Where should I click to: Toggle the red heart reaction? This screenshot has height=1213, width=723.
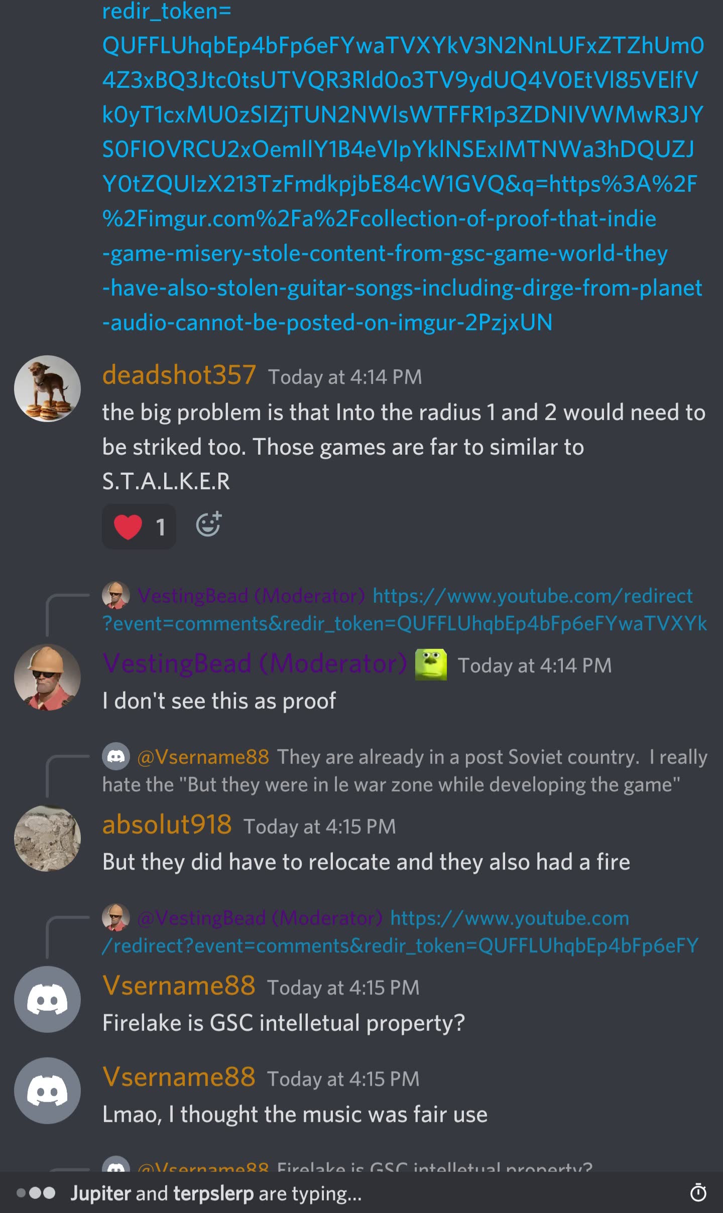pyautogui.click(x=139, y=526)
